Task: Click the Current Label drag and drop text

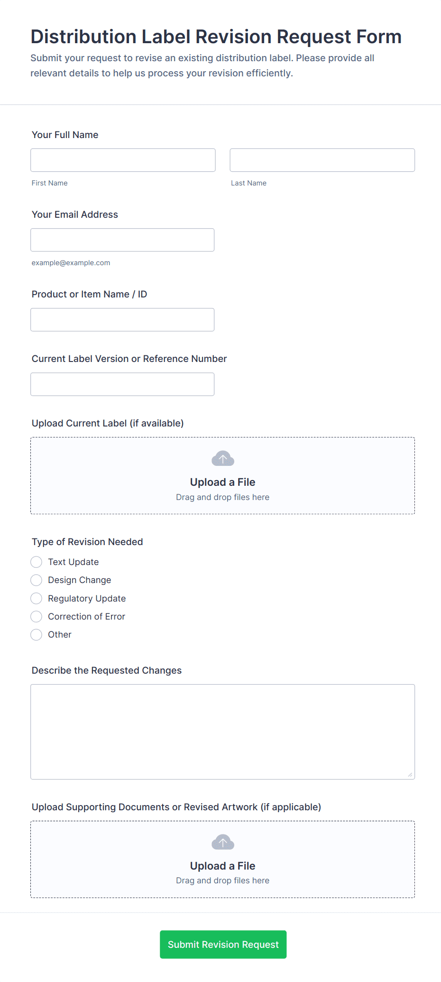Action: pyautogui.click(x=222, y=497)
